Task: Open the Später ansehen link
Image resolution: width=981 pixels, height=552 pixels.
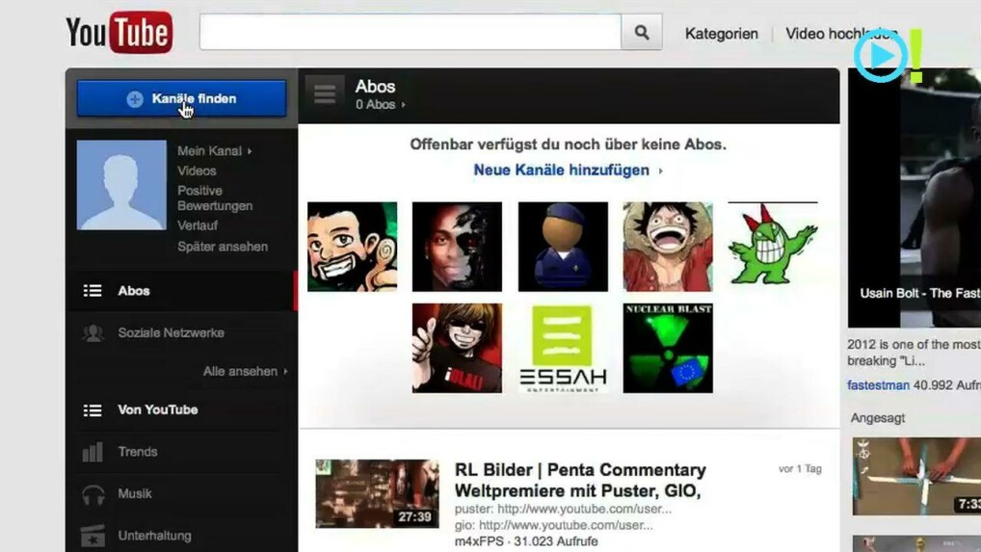Action: tap(223, 247)
